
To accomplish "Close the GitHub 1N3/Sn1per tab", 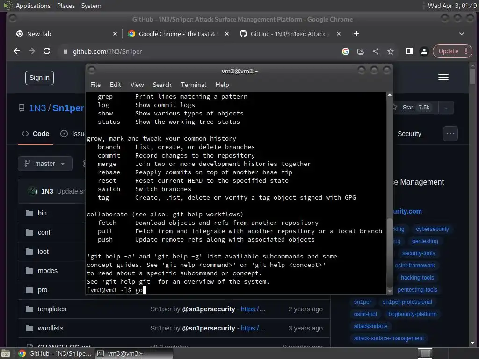I will pyautogui.click(x=339, y=34).
